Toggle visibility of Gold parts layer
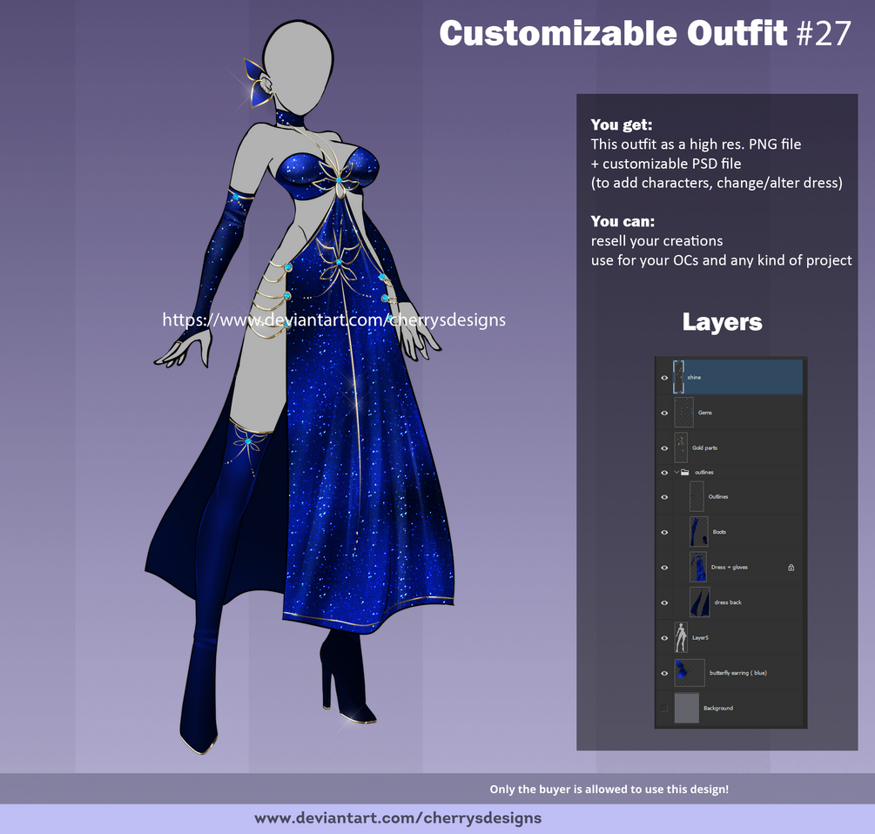Screen dimensions: 875x834 [664, 448]
